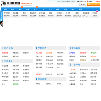Screen dimensions: 101x101
Task: Open 手机版 phone icon link at top right
Action: click(97, 1)
